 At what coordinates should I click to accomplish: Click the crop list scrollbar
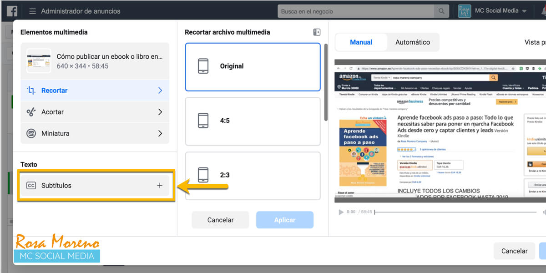point(325,82)
